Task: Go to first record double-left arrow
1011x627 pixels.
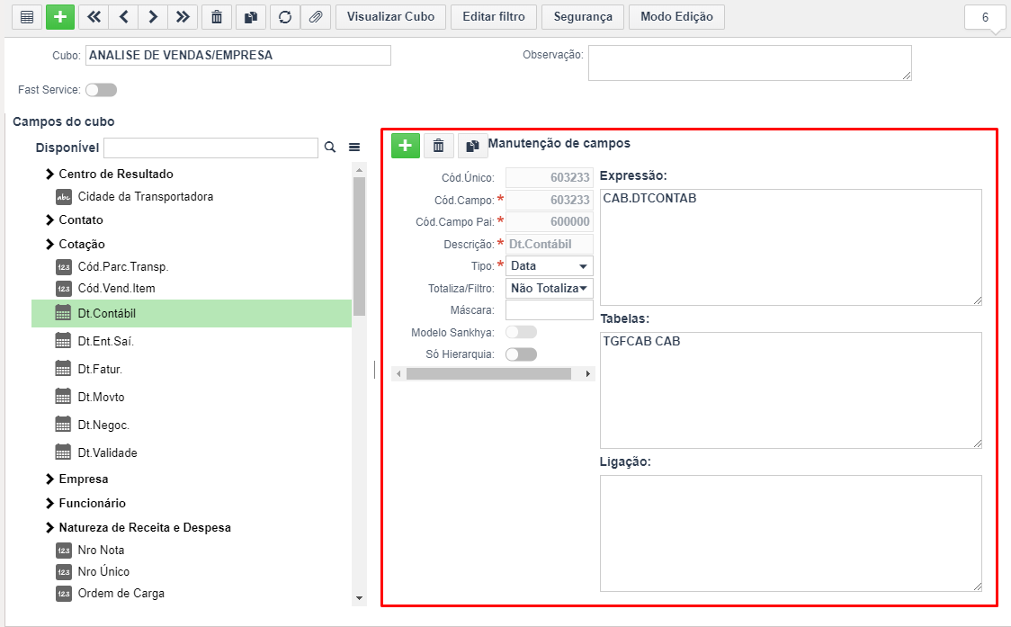Action: pyautogui.click(x=94, y=17)
